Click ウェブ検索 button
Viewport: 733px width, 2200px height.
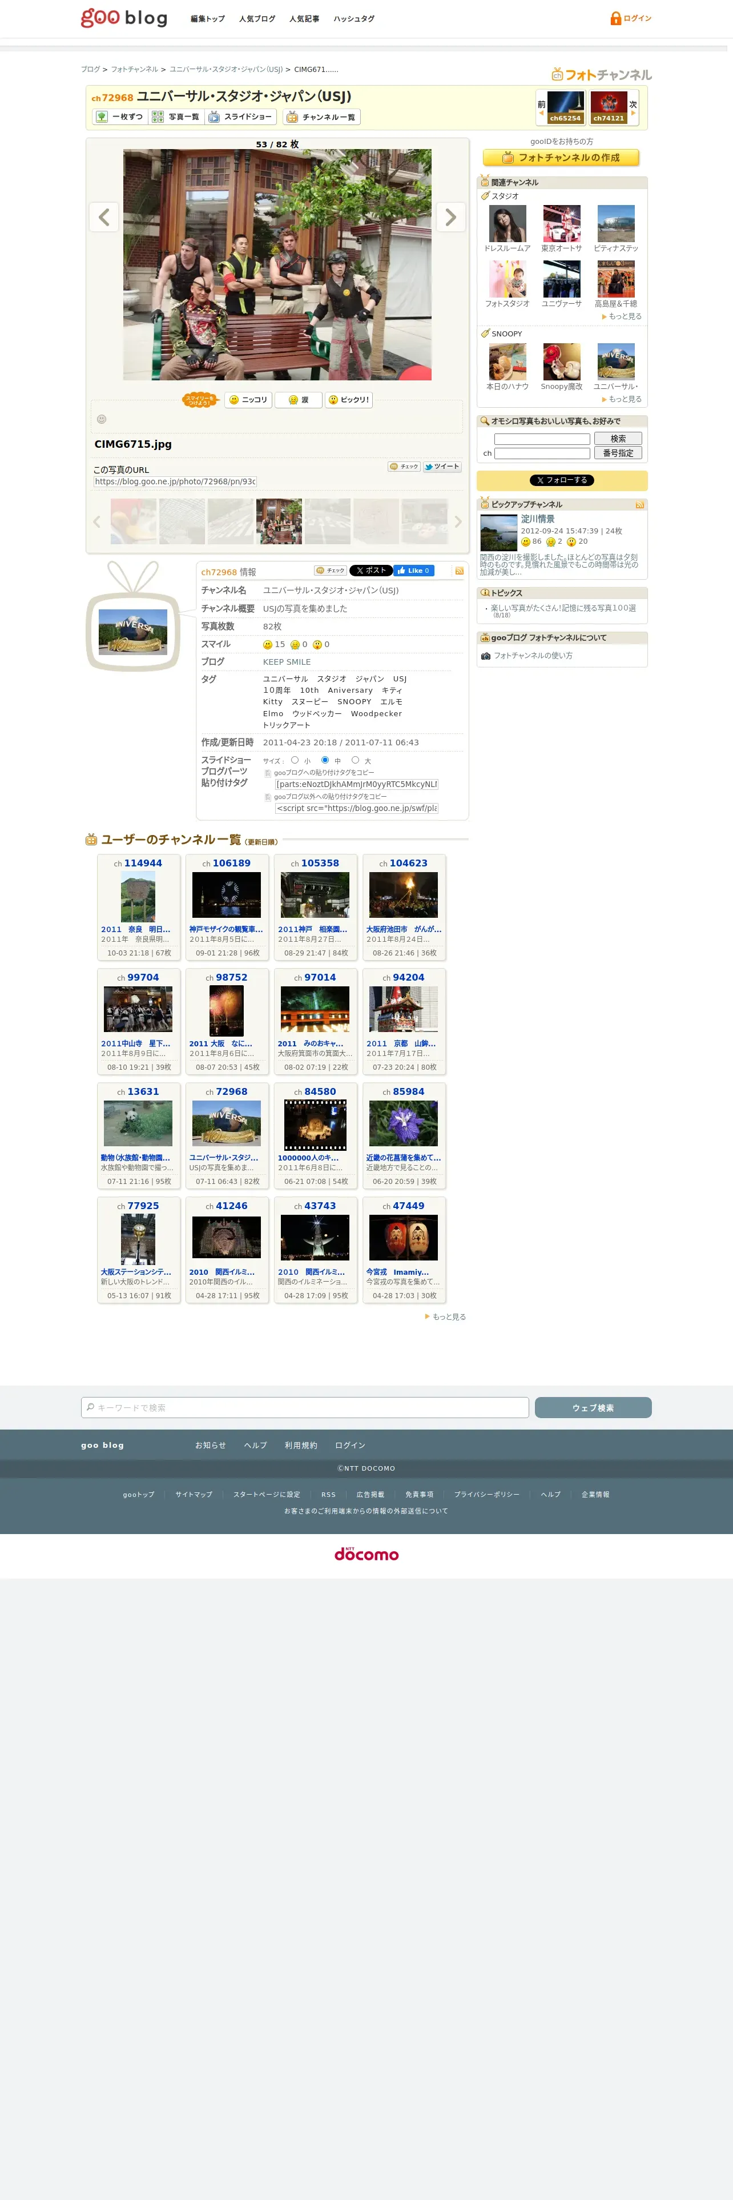(593, 1407)
